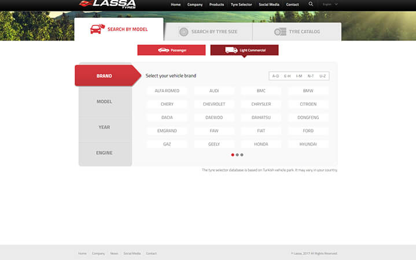The width and height of the screenshot is (416, 260).
Task: Choose Daihatsu brand
Action: point(261,117)
